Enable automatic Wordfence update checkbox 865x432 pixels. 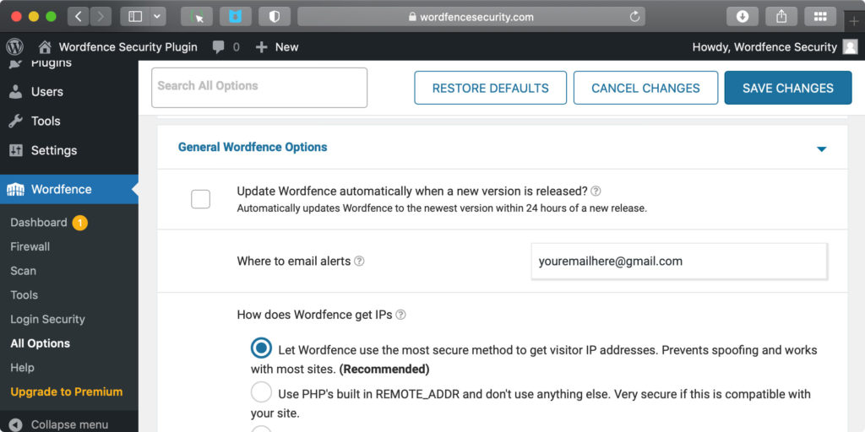pyautogui.click(x=201, y=199)
